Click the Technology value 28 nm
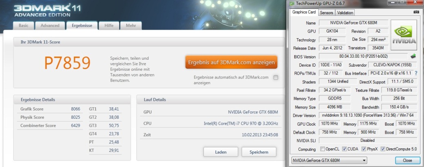This screenshot has width=424, height=167. coord(332,39)
